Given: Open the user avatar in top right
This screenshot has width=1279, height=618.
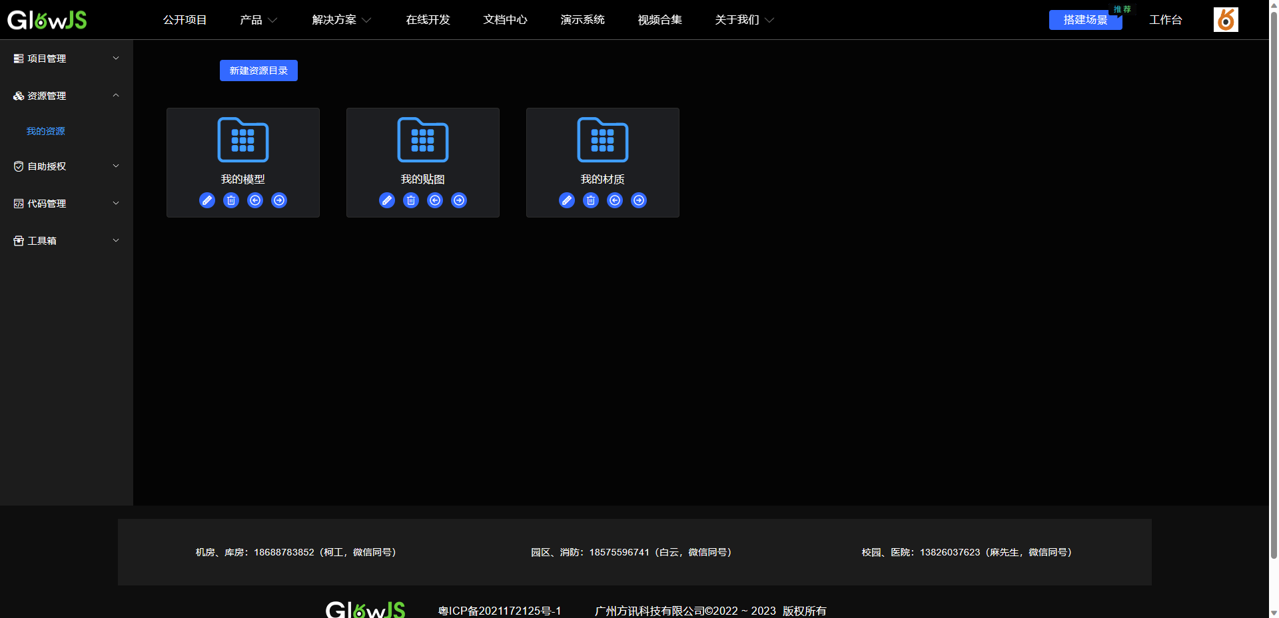Looking at the screenshot, I should (x=1226, y=20).
